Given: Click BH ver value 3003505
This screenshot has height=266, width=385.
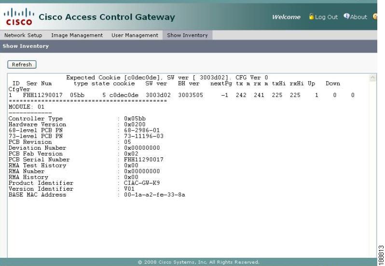Looking at the screenshot, I should (191, 95).
